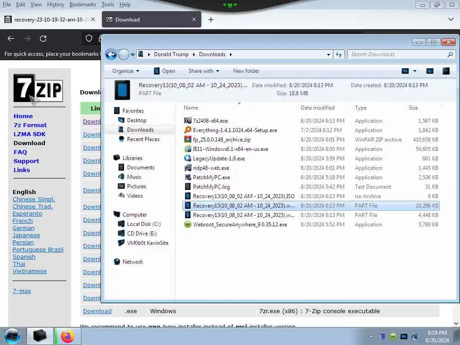Click the Explorer Forward navigation arrow

point(124,54)
